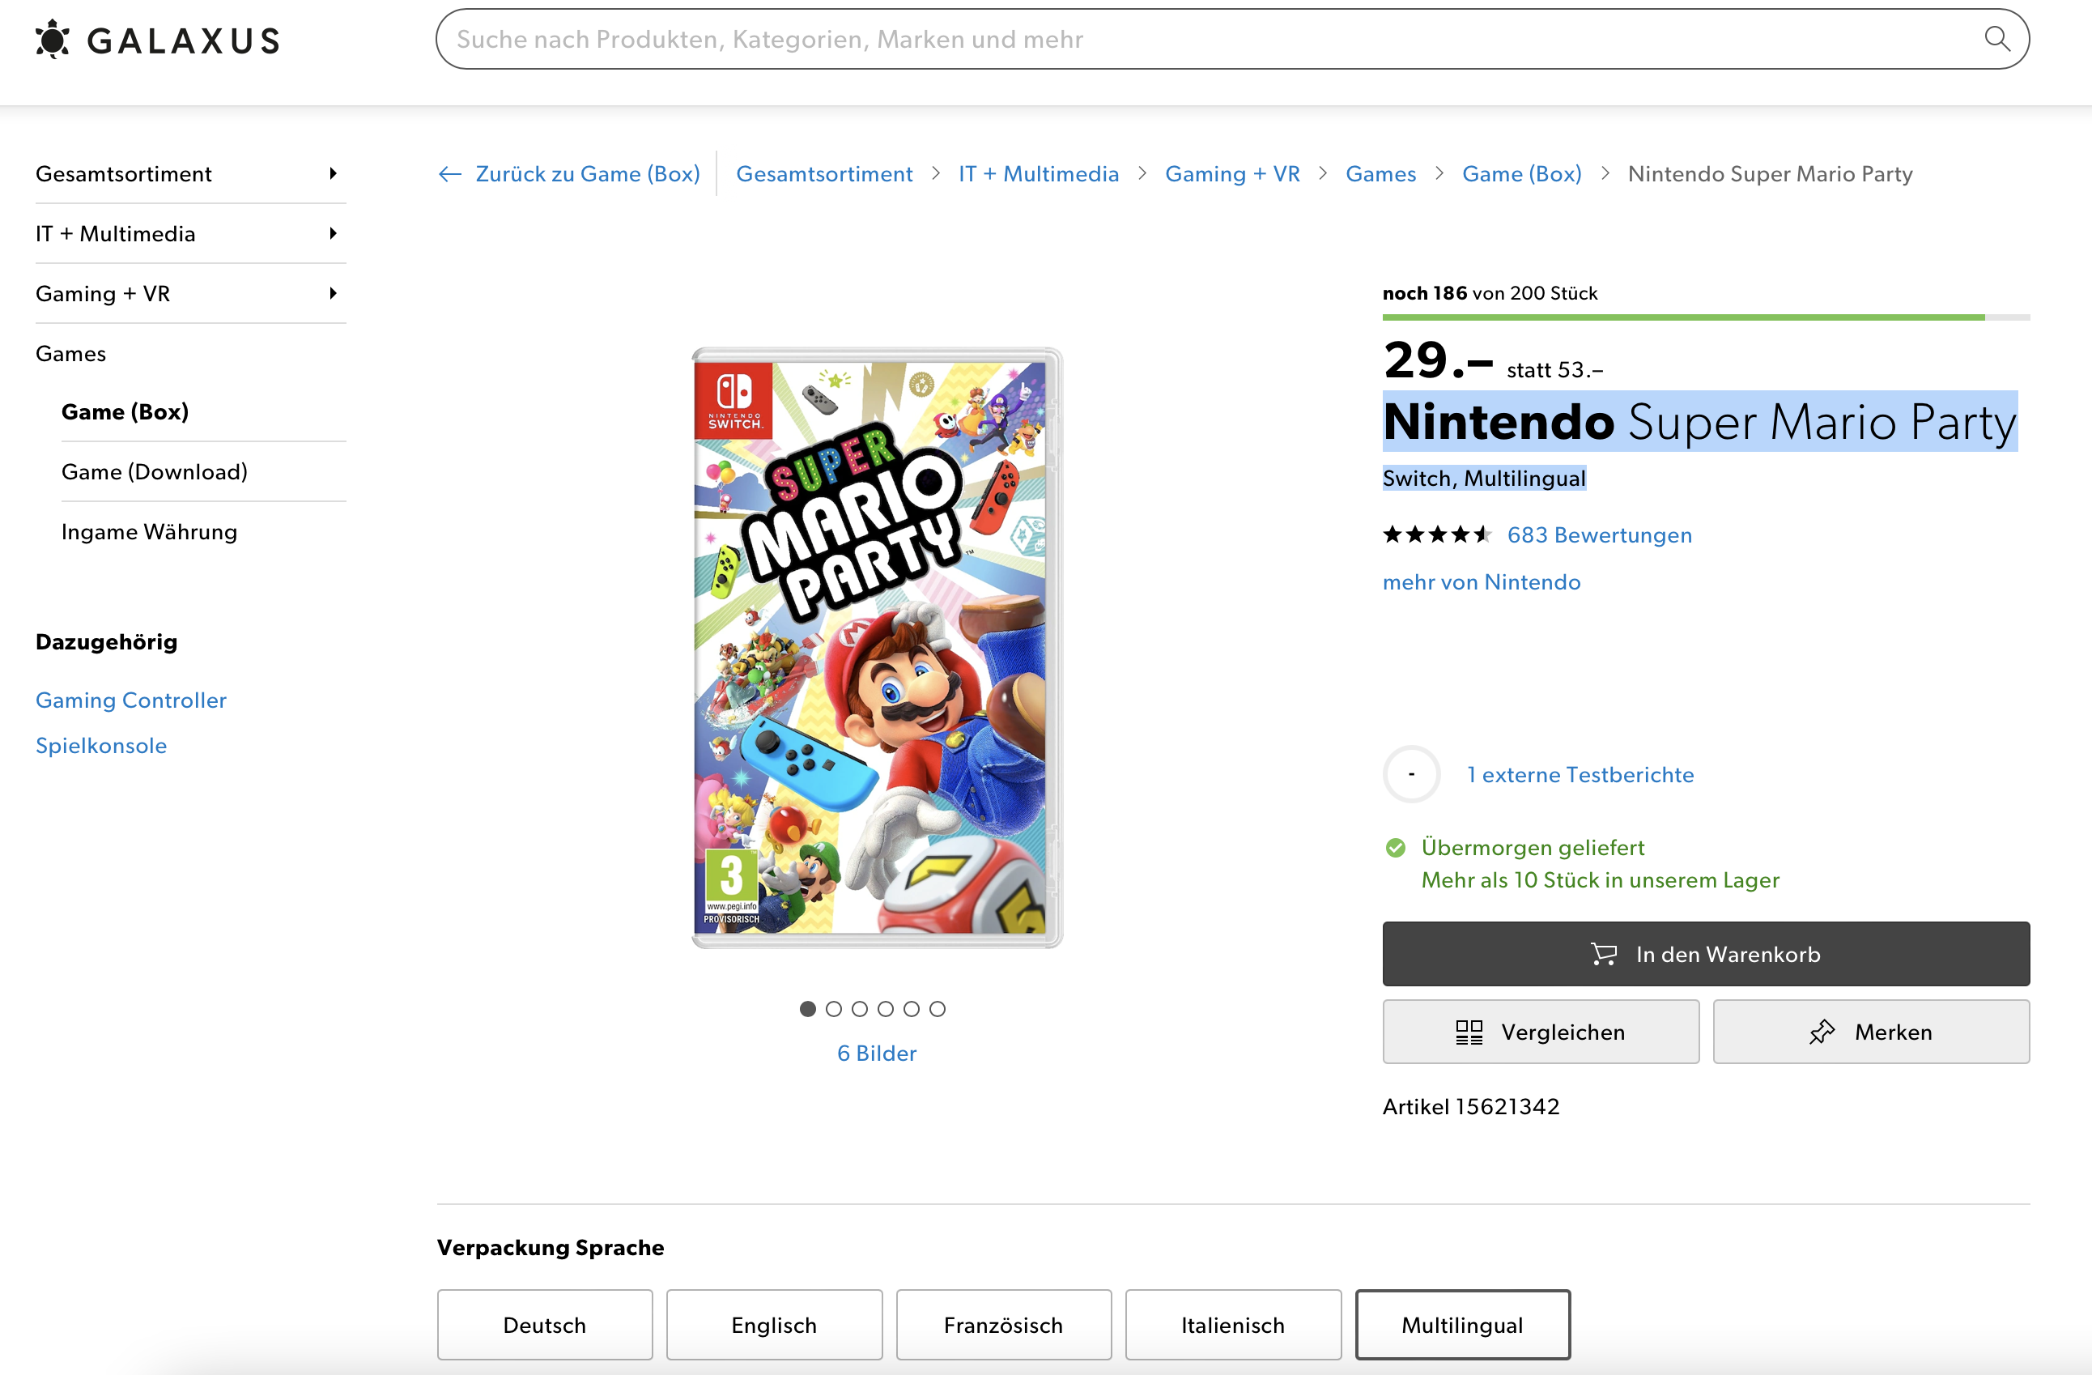This screenshot has height=1375, width=2092.
Task: Click the mehr von Nintendo link
Action: [1481, 582]
